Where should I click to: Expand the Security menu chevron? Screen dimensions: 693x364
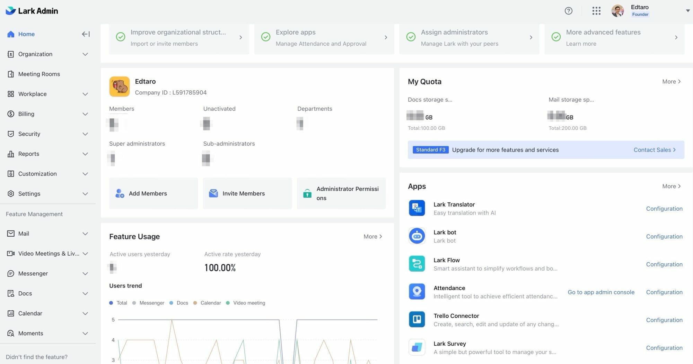tap(85, 134)
